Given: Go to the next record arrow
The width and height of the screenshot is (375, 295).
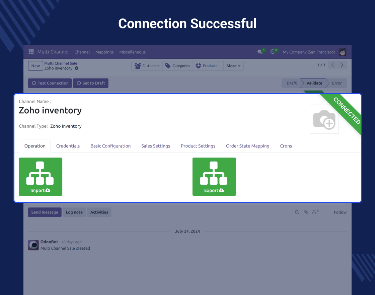Looking at the screenshot, I should pos(342,65).
